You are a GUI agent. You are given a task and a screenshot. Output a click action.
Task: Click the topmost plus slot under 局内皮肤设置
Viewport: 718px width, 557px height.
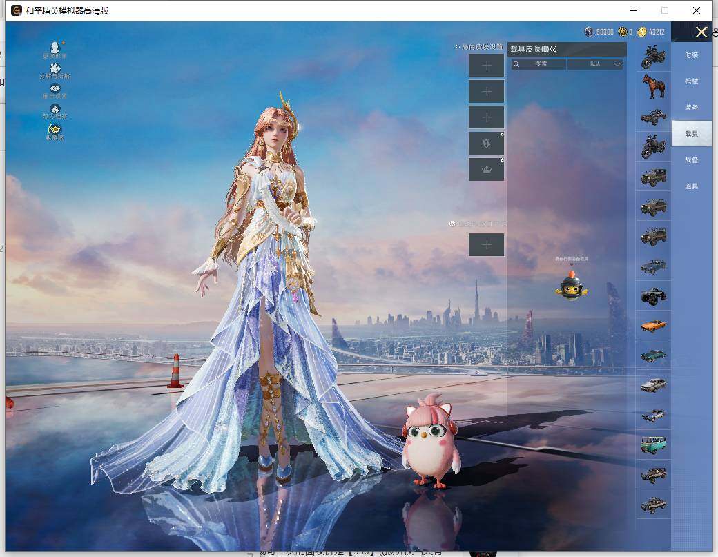pyautogui.click(x=486, y=66)
